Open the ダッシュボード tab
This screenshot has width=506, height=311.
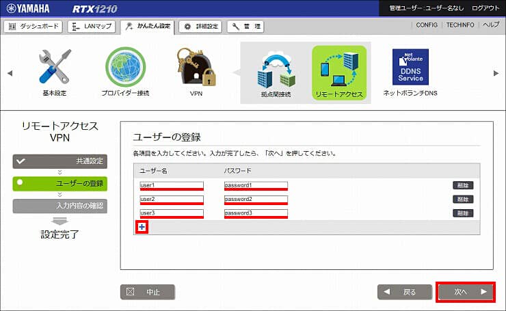pos(33,27)
